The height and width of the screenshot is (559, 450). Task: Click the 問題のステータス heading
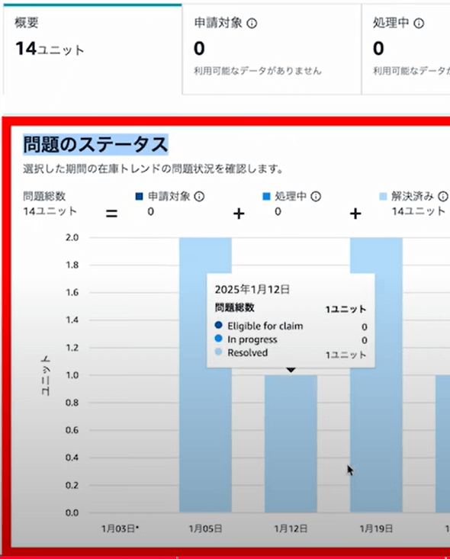coord(95,145)
